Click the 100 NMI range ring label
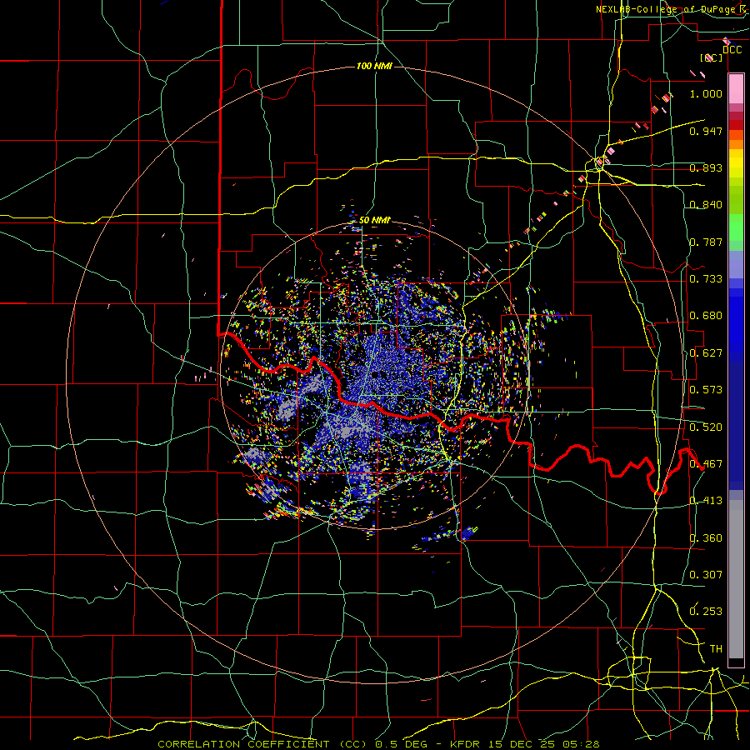The image size is (750, 750). coord(374,66)
